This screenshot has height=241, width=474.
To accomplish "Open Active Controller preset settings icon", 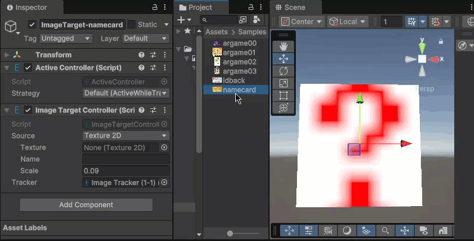I will [153, 68].
